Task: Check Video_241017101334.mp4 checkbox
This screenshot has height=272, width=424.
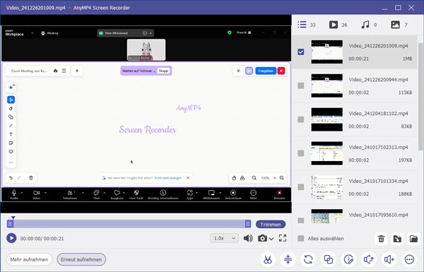Action: [x=301, y=187]
